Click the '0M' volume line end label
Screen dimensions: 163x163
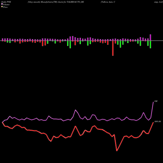pyautogui.click(x=156, y=101)
